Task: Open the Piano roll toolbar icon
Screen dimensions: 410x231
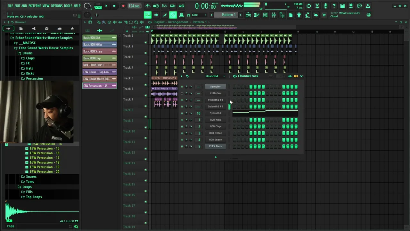Action: (257, 15)
